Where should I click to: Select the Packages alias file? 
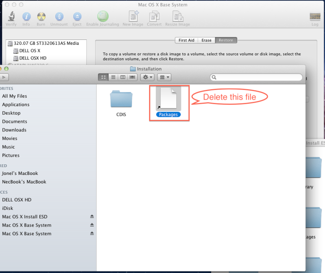[168, 102]
